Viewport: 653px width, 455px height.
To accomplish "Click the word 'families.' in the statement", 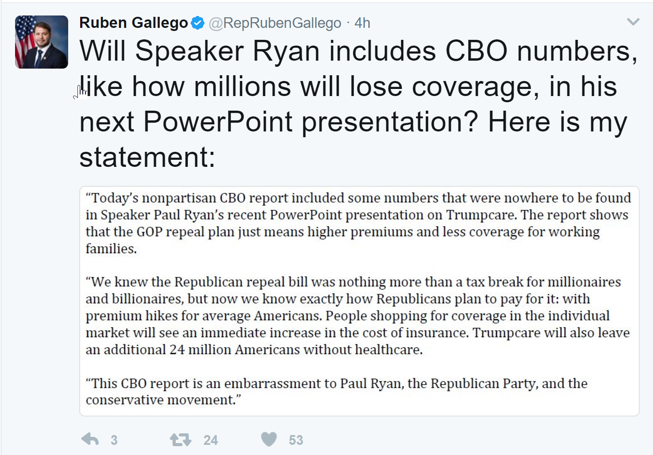I will tap(111, 249).
